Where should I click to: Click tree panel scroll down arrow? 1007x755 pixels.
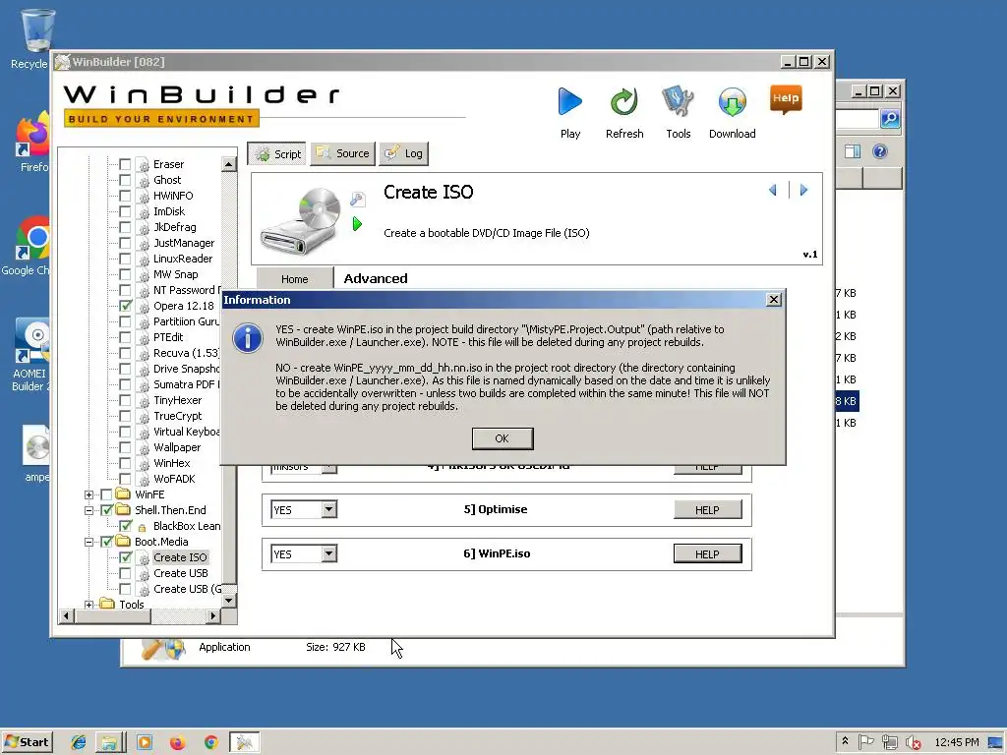228,601
